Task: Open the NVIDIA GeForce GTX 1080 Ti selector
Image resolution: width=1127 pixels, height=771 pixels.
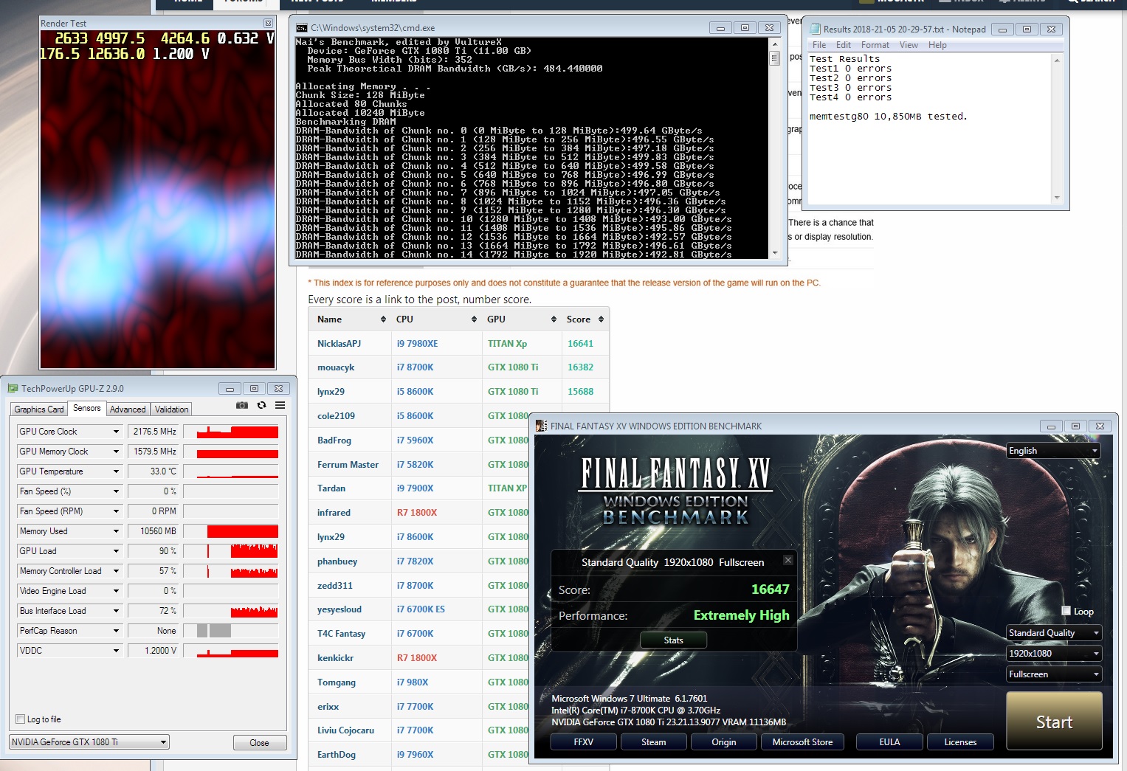Action: [89, 742]
